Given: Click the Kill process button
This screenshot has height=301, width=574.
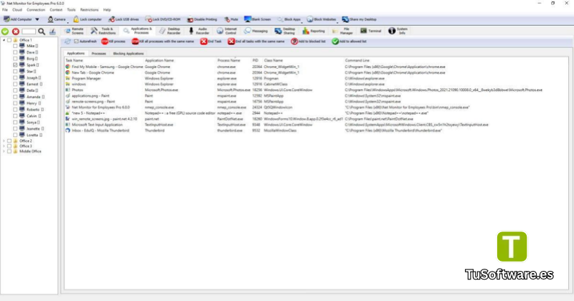Looking at the screenshot, I should point(113,42).
